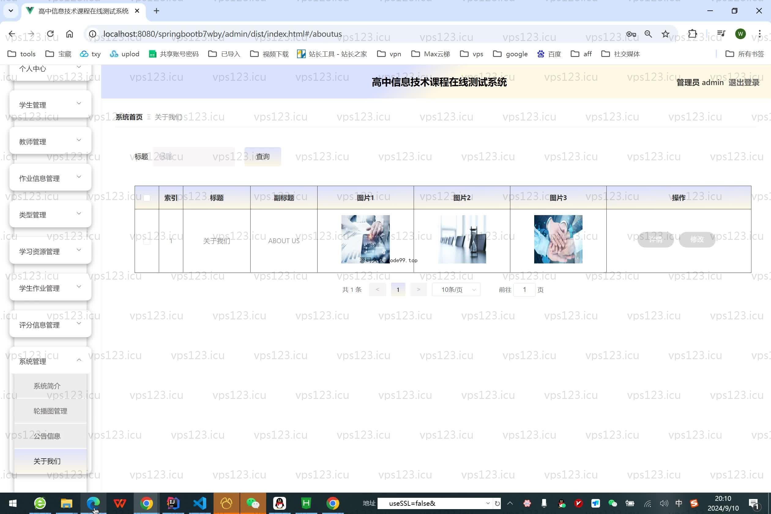Switch to Visual Studio Code in taskbar
771x514 pixels.
199,503
